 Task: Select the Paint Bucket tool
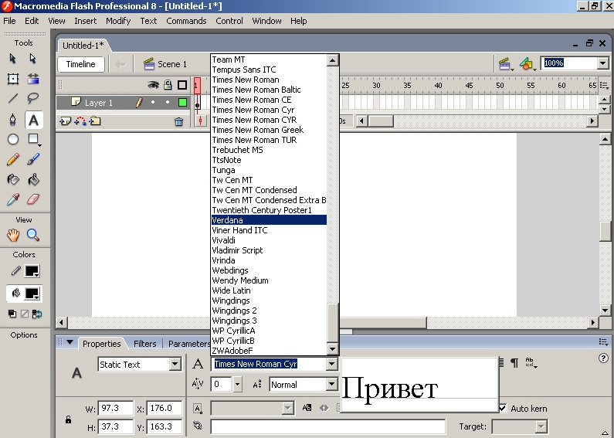pos(33,179)
